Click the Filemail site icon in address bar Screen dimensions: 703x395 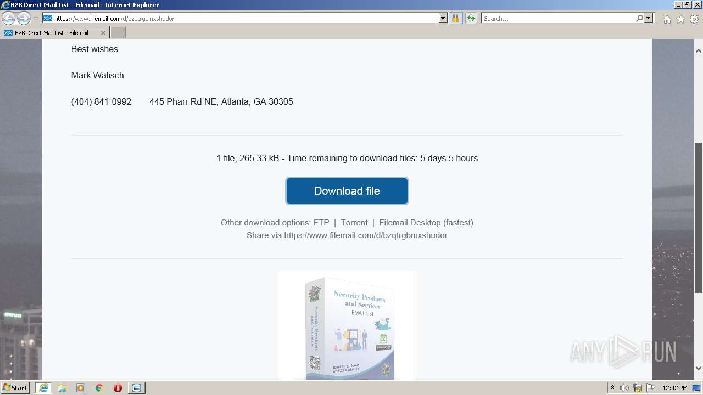(48, 18)
